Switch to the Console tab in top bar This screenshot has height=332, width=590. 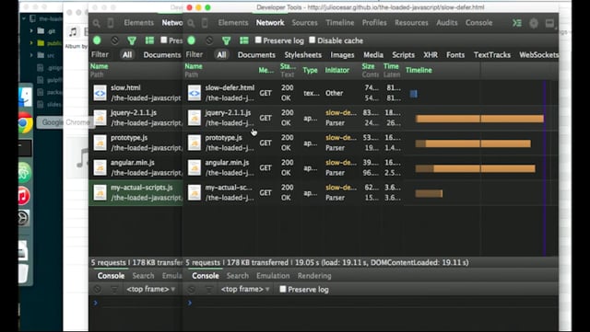coord(479,23)
